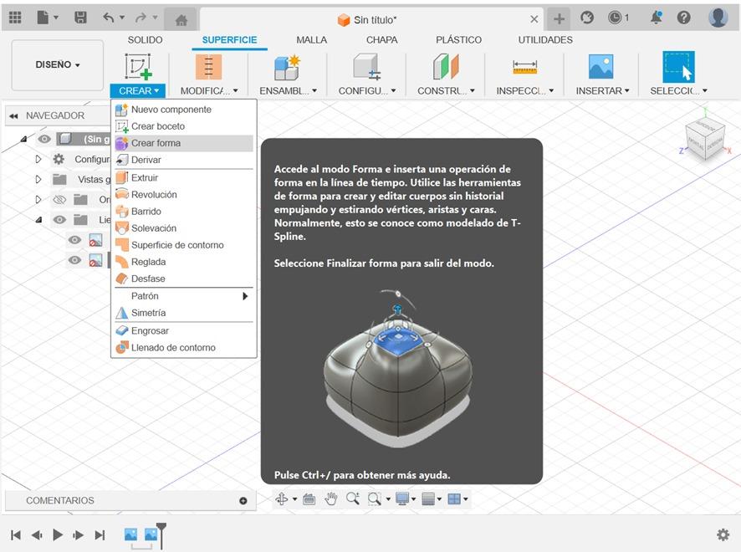Switch to the MALLA tab
This screenshot has height=552, width=741.
click(x=311, y=39)
